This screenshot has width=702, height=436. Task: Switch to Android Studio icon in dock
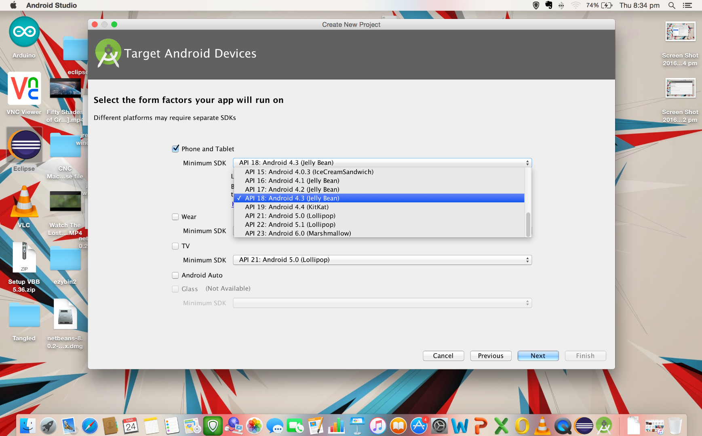tap(604, 426)
